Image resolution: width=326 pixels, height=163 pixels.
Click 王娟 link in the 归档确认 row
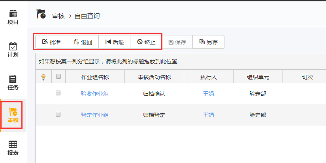[x=208, y=94]
